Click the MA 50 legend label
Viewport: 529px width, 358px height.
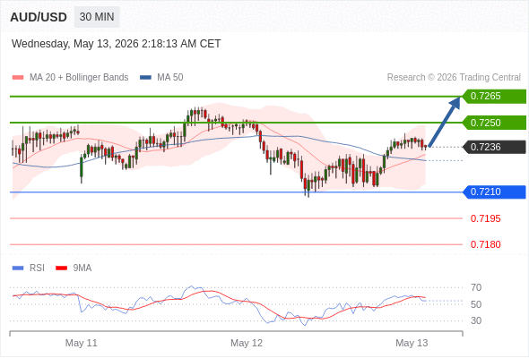(170, 78)
